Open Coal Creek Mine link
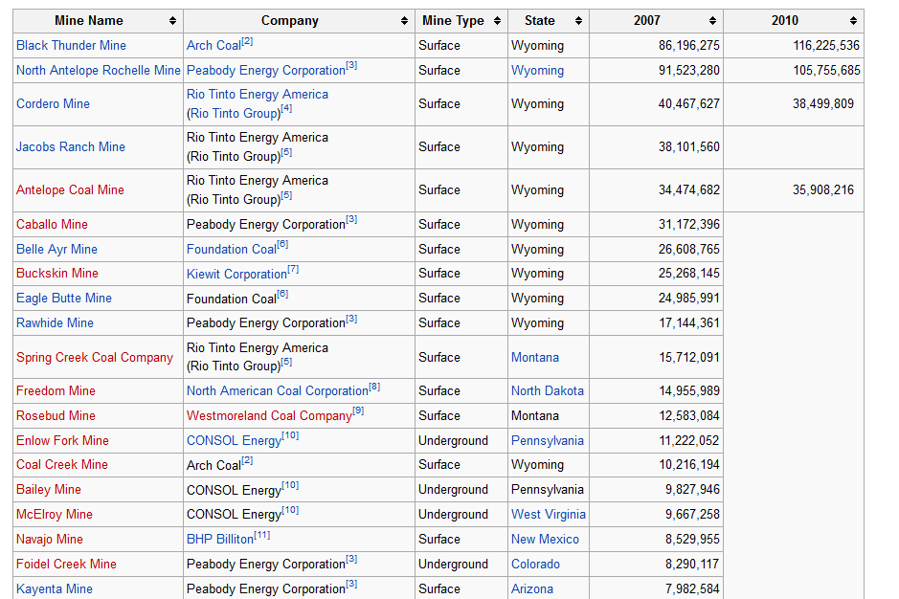Screen dimensions: 899x599 pyautogui.click(x=62, y=465)
